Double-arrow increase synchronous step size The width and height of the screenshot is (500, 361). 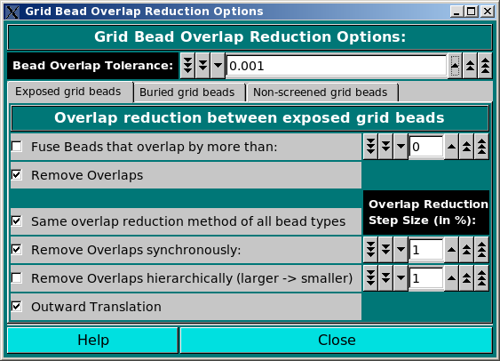tap(466, 250)
